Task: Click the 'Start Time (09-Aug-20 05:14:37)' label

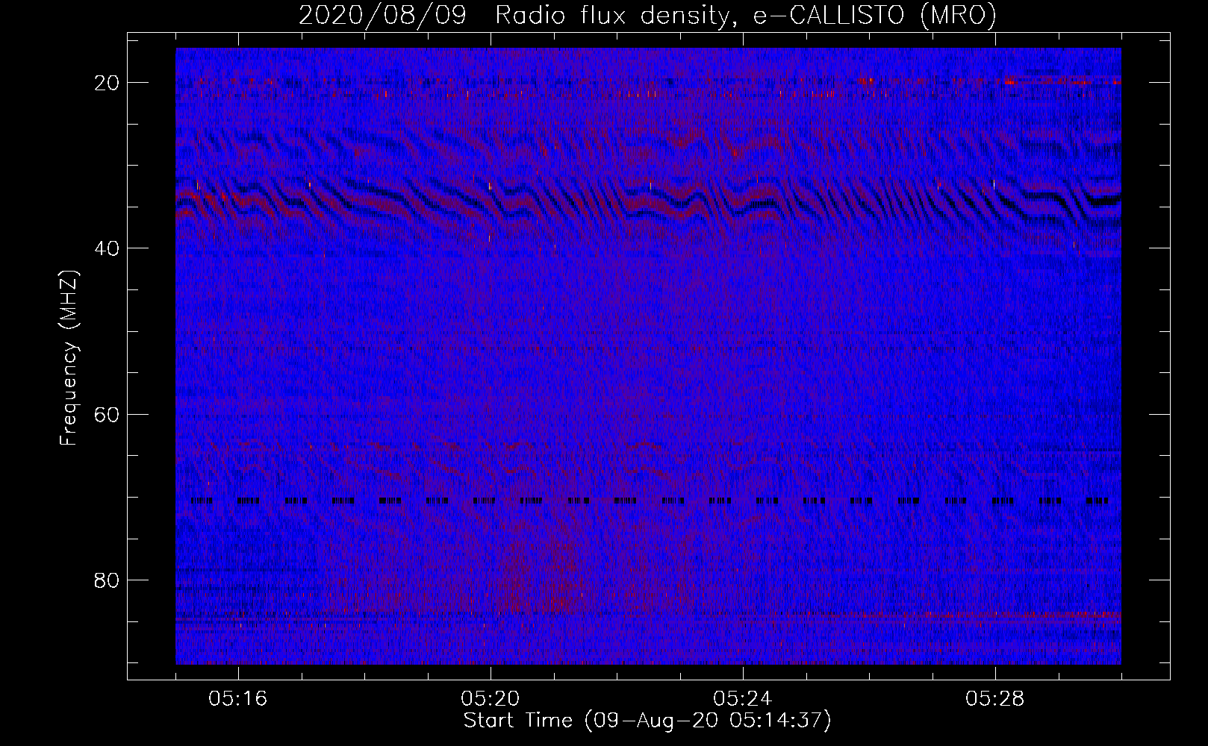Action: tap(647, 721)
